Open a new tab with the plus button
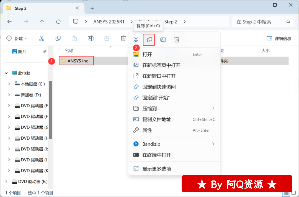 (x=92, y=8)
